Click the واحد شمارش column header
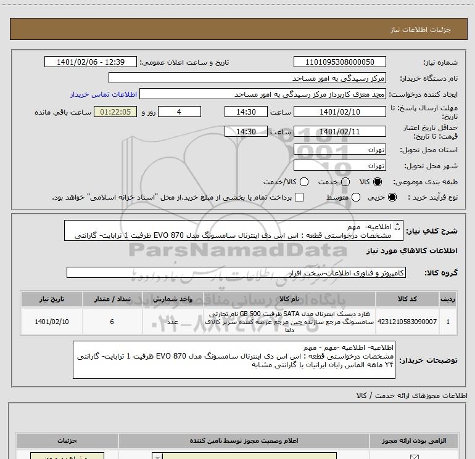475x459 pixels. coord(173,299)
